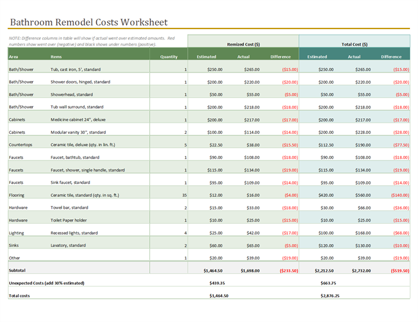Select the Total Cost ($) header cell
The width and height of the screenshot is (418, 322).
[354, 44]
